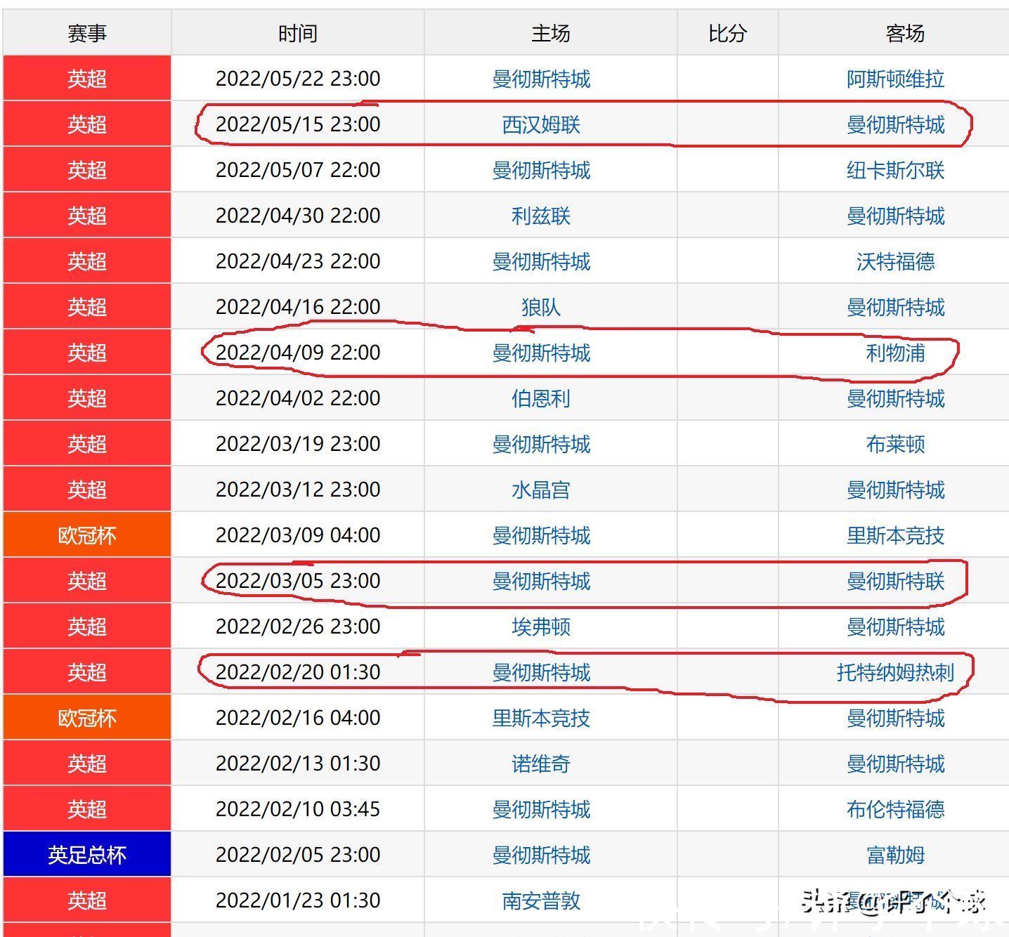Click the time 2022/04/30 22:00

pyautogui.click(x=298, y=216)
